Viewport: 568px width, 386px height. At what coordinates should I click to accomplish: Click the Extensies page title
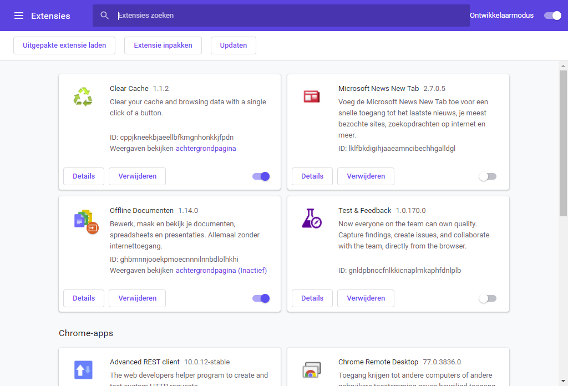tap(50, 16)
